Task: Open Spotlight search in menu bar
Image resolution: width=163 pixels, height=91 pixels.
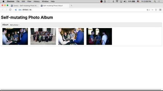Action: coord(155,1)
